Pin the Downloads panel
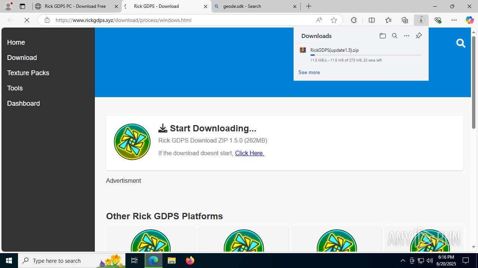 (x=419, y=36)
